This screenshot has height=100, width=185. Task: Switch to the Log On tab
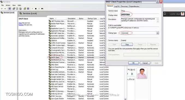(117, 6)
